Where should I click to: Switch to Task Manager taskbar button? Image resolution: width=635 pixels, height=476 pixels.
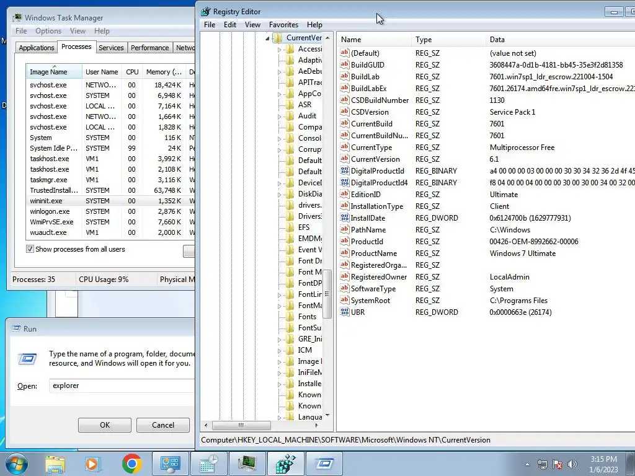(x=247, y=464)
